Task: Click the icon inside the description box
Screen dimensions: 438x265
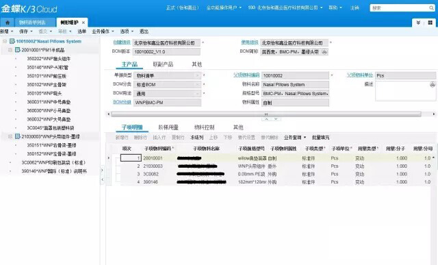Action: (433, 85)
